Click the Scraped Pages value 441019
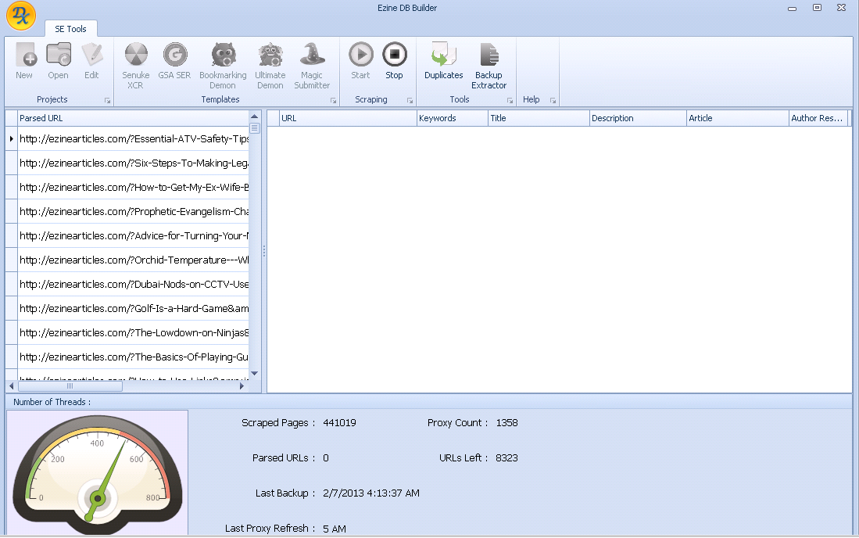 (x=340, y=423)
